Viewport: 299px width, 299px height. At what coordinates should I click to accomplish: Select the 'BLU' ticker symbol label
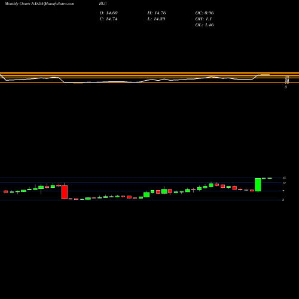(x=103, y=4)
